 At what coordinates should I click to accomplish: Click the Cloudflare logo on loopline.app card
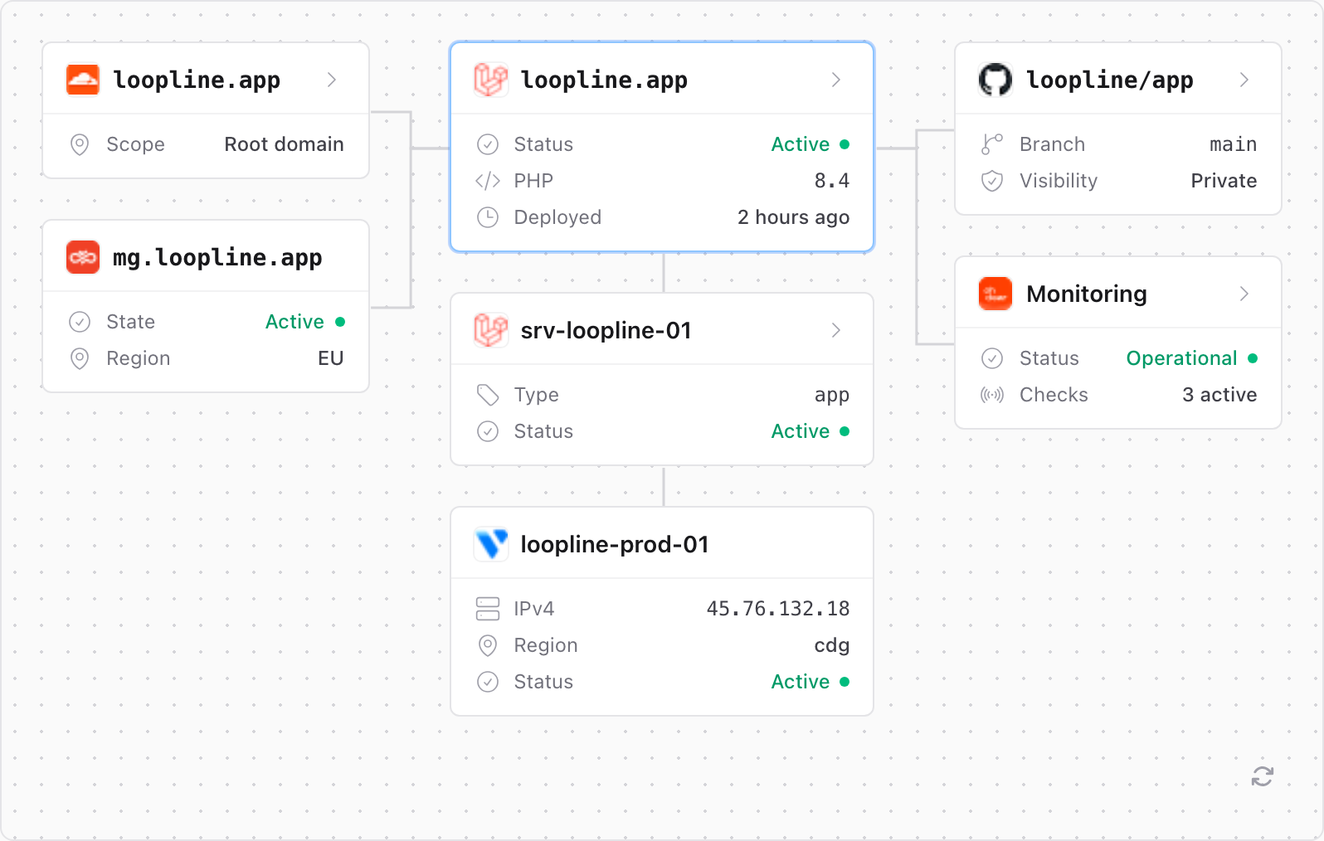click(83, 80)
